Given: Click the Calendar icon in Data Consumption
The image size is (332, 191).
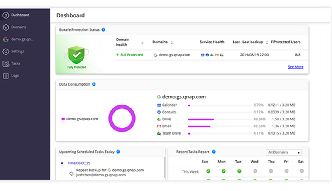Looking at the screenshot, I should [x=159, y=105].
